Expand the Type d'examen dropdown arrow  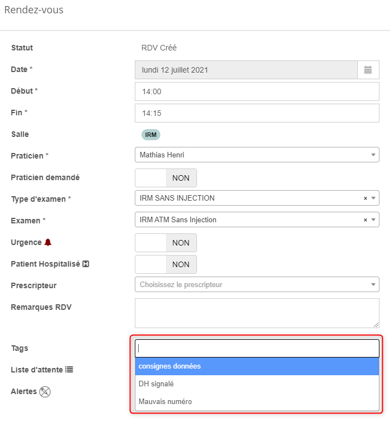[x=373, y=198]
